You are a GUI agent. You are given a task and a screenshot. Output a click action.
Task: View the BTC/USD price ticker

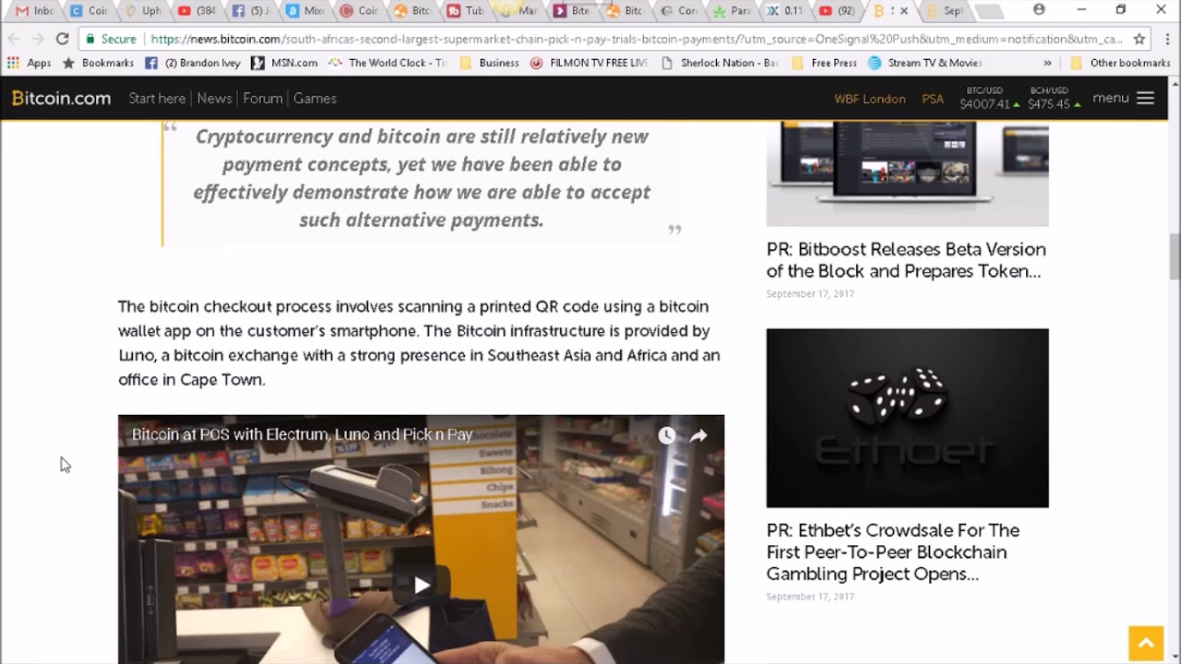pyautogui.click(x=989, y=99)
